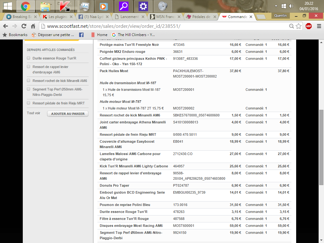Select the Poignée MX2 Enduro rouge item
This screenshot has width=324, height=243.
point(122,52)
